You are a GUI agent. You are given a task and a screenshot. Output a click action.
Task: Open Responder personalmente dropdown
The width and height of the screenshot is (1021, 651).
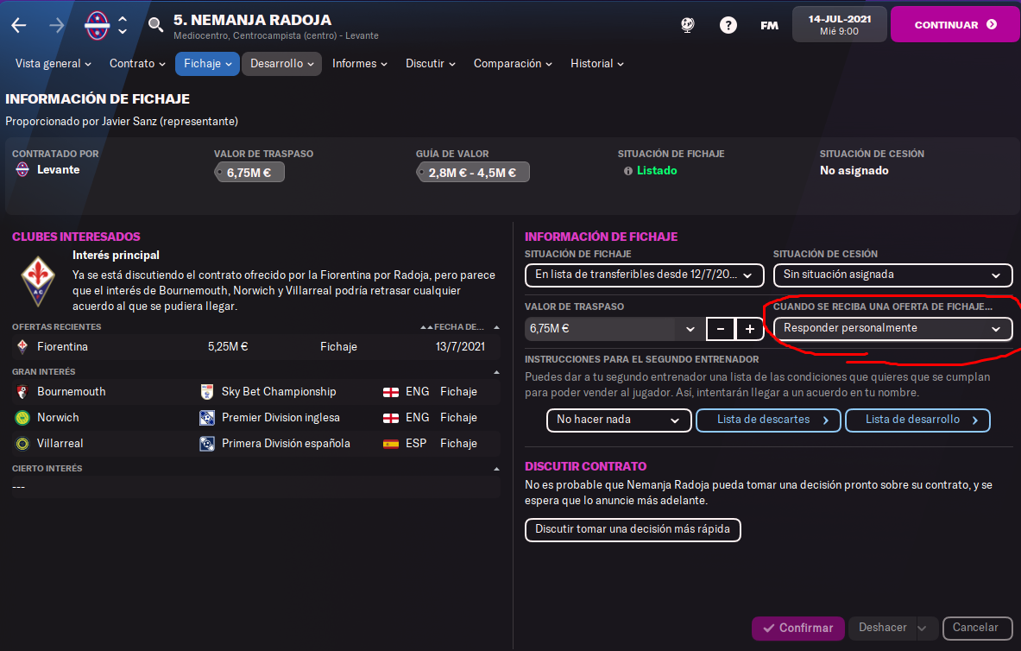pyautogui.click(x=892, y=328)
